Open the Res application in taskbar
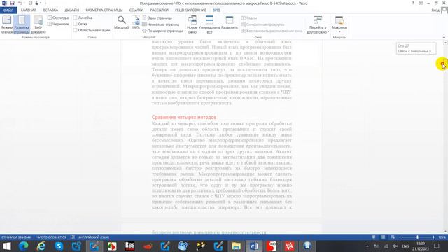 (x=129, y=246)
